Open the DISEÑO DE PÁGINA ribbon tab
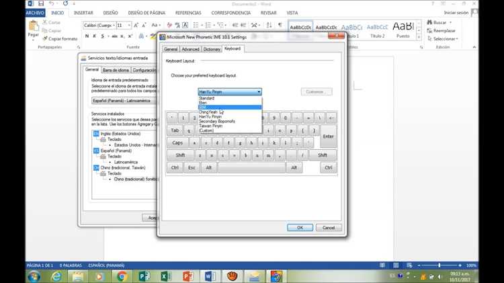Viewport: 504px width, 283px height. [146, 13]
